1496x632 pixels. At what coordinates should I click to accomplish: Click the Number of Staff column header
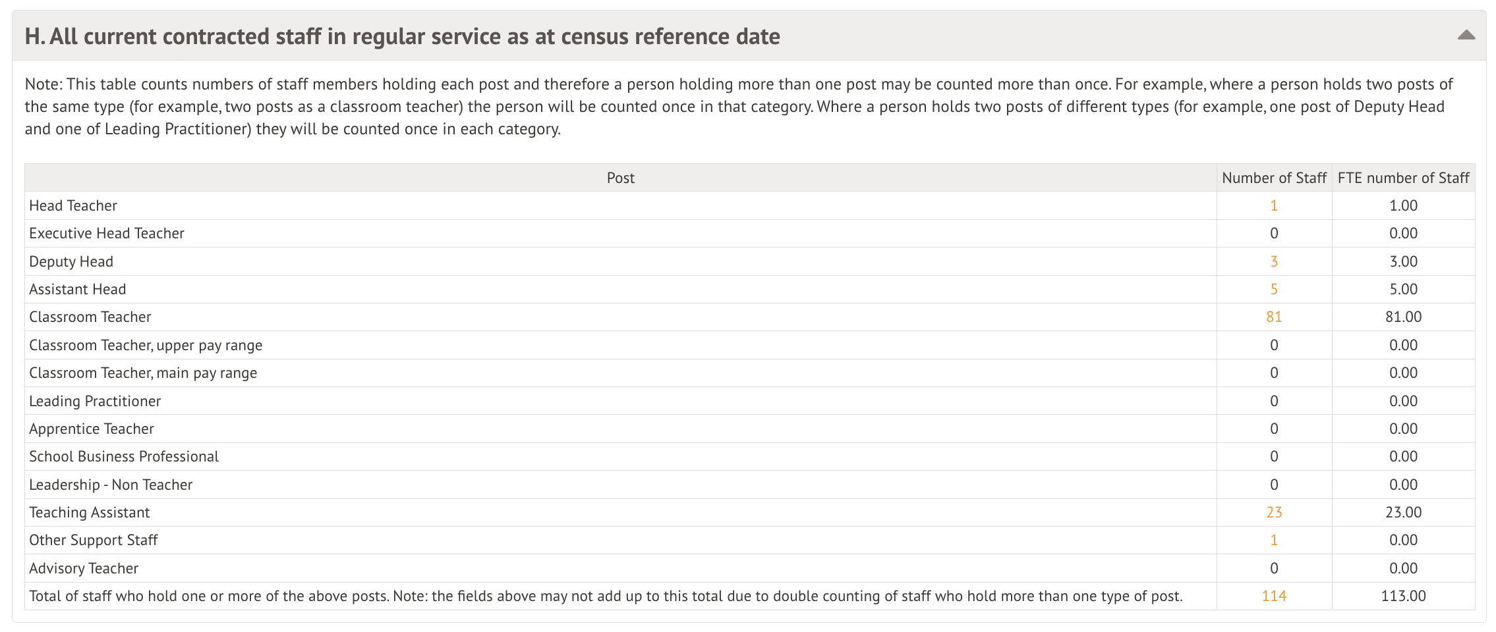point(1274,178)
